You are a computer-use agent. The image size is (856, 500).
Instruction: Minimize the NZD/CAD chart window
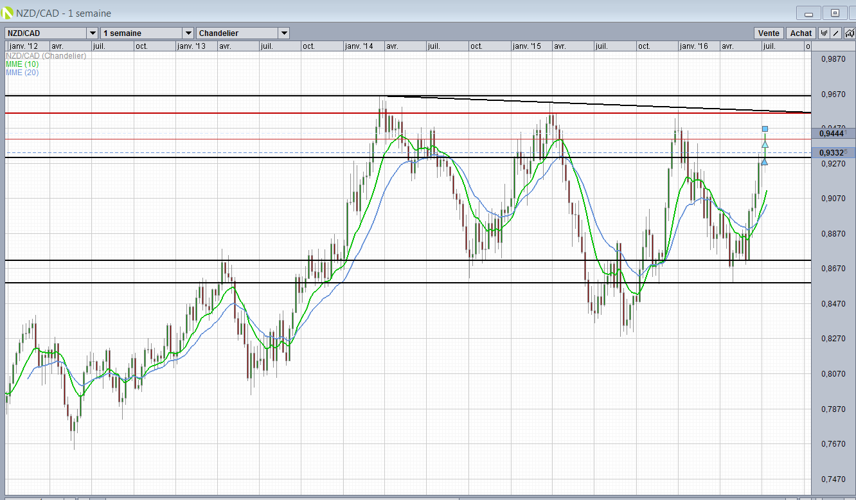tap(808, 13)
